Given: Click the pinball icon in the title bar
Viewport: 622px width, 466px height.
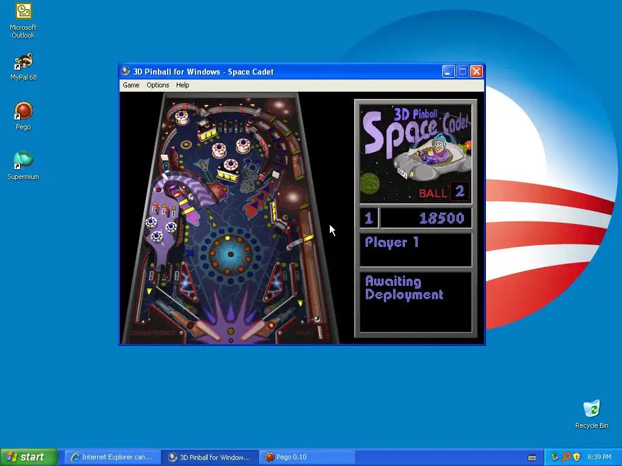Looking at the screenshot, I should tap(125, 71).
